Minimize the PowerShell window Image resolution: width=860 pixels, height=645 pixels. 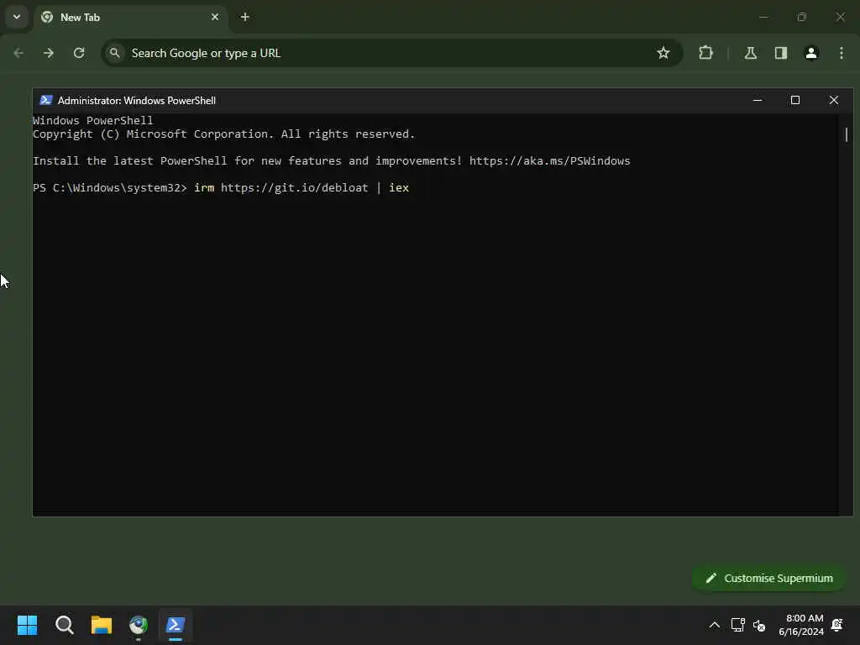coord(758,101)
